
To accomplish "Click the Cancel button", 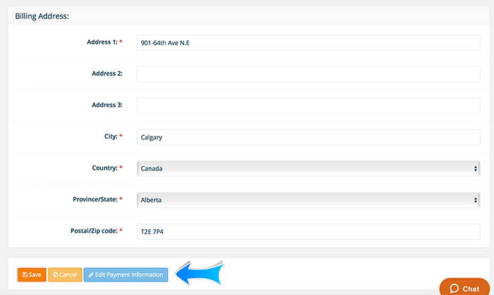I will (65, 275).
